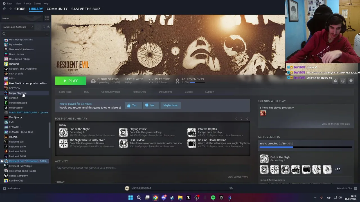Open Less is More achievement icon
The image size is (360, 202).
[x=123, y=143]
